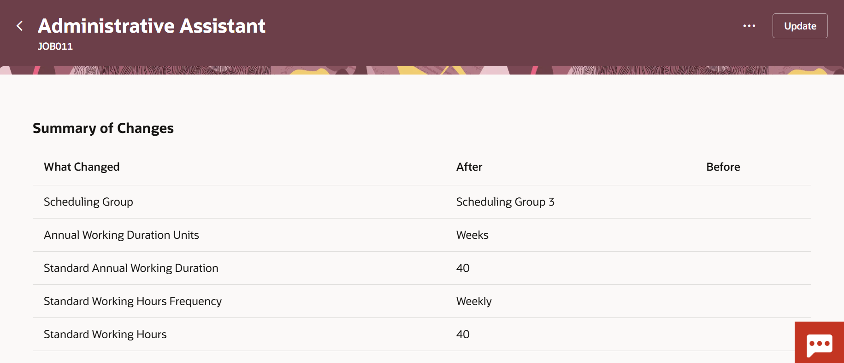Click the Scheduling Group 3 value

505,202
